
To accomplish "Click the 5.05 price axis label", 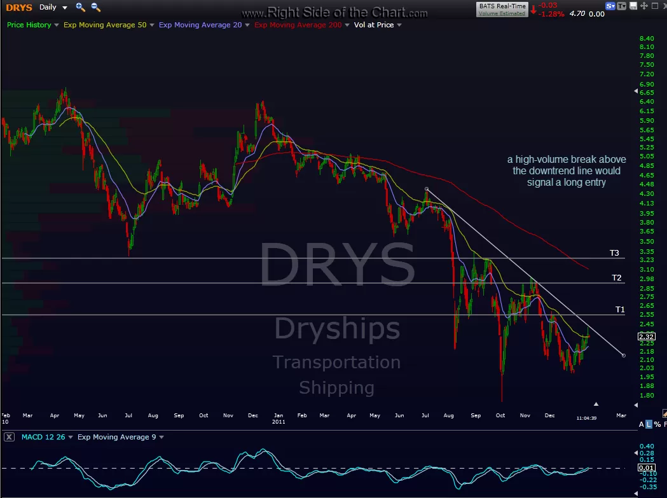I will tap(647, 156).
